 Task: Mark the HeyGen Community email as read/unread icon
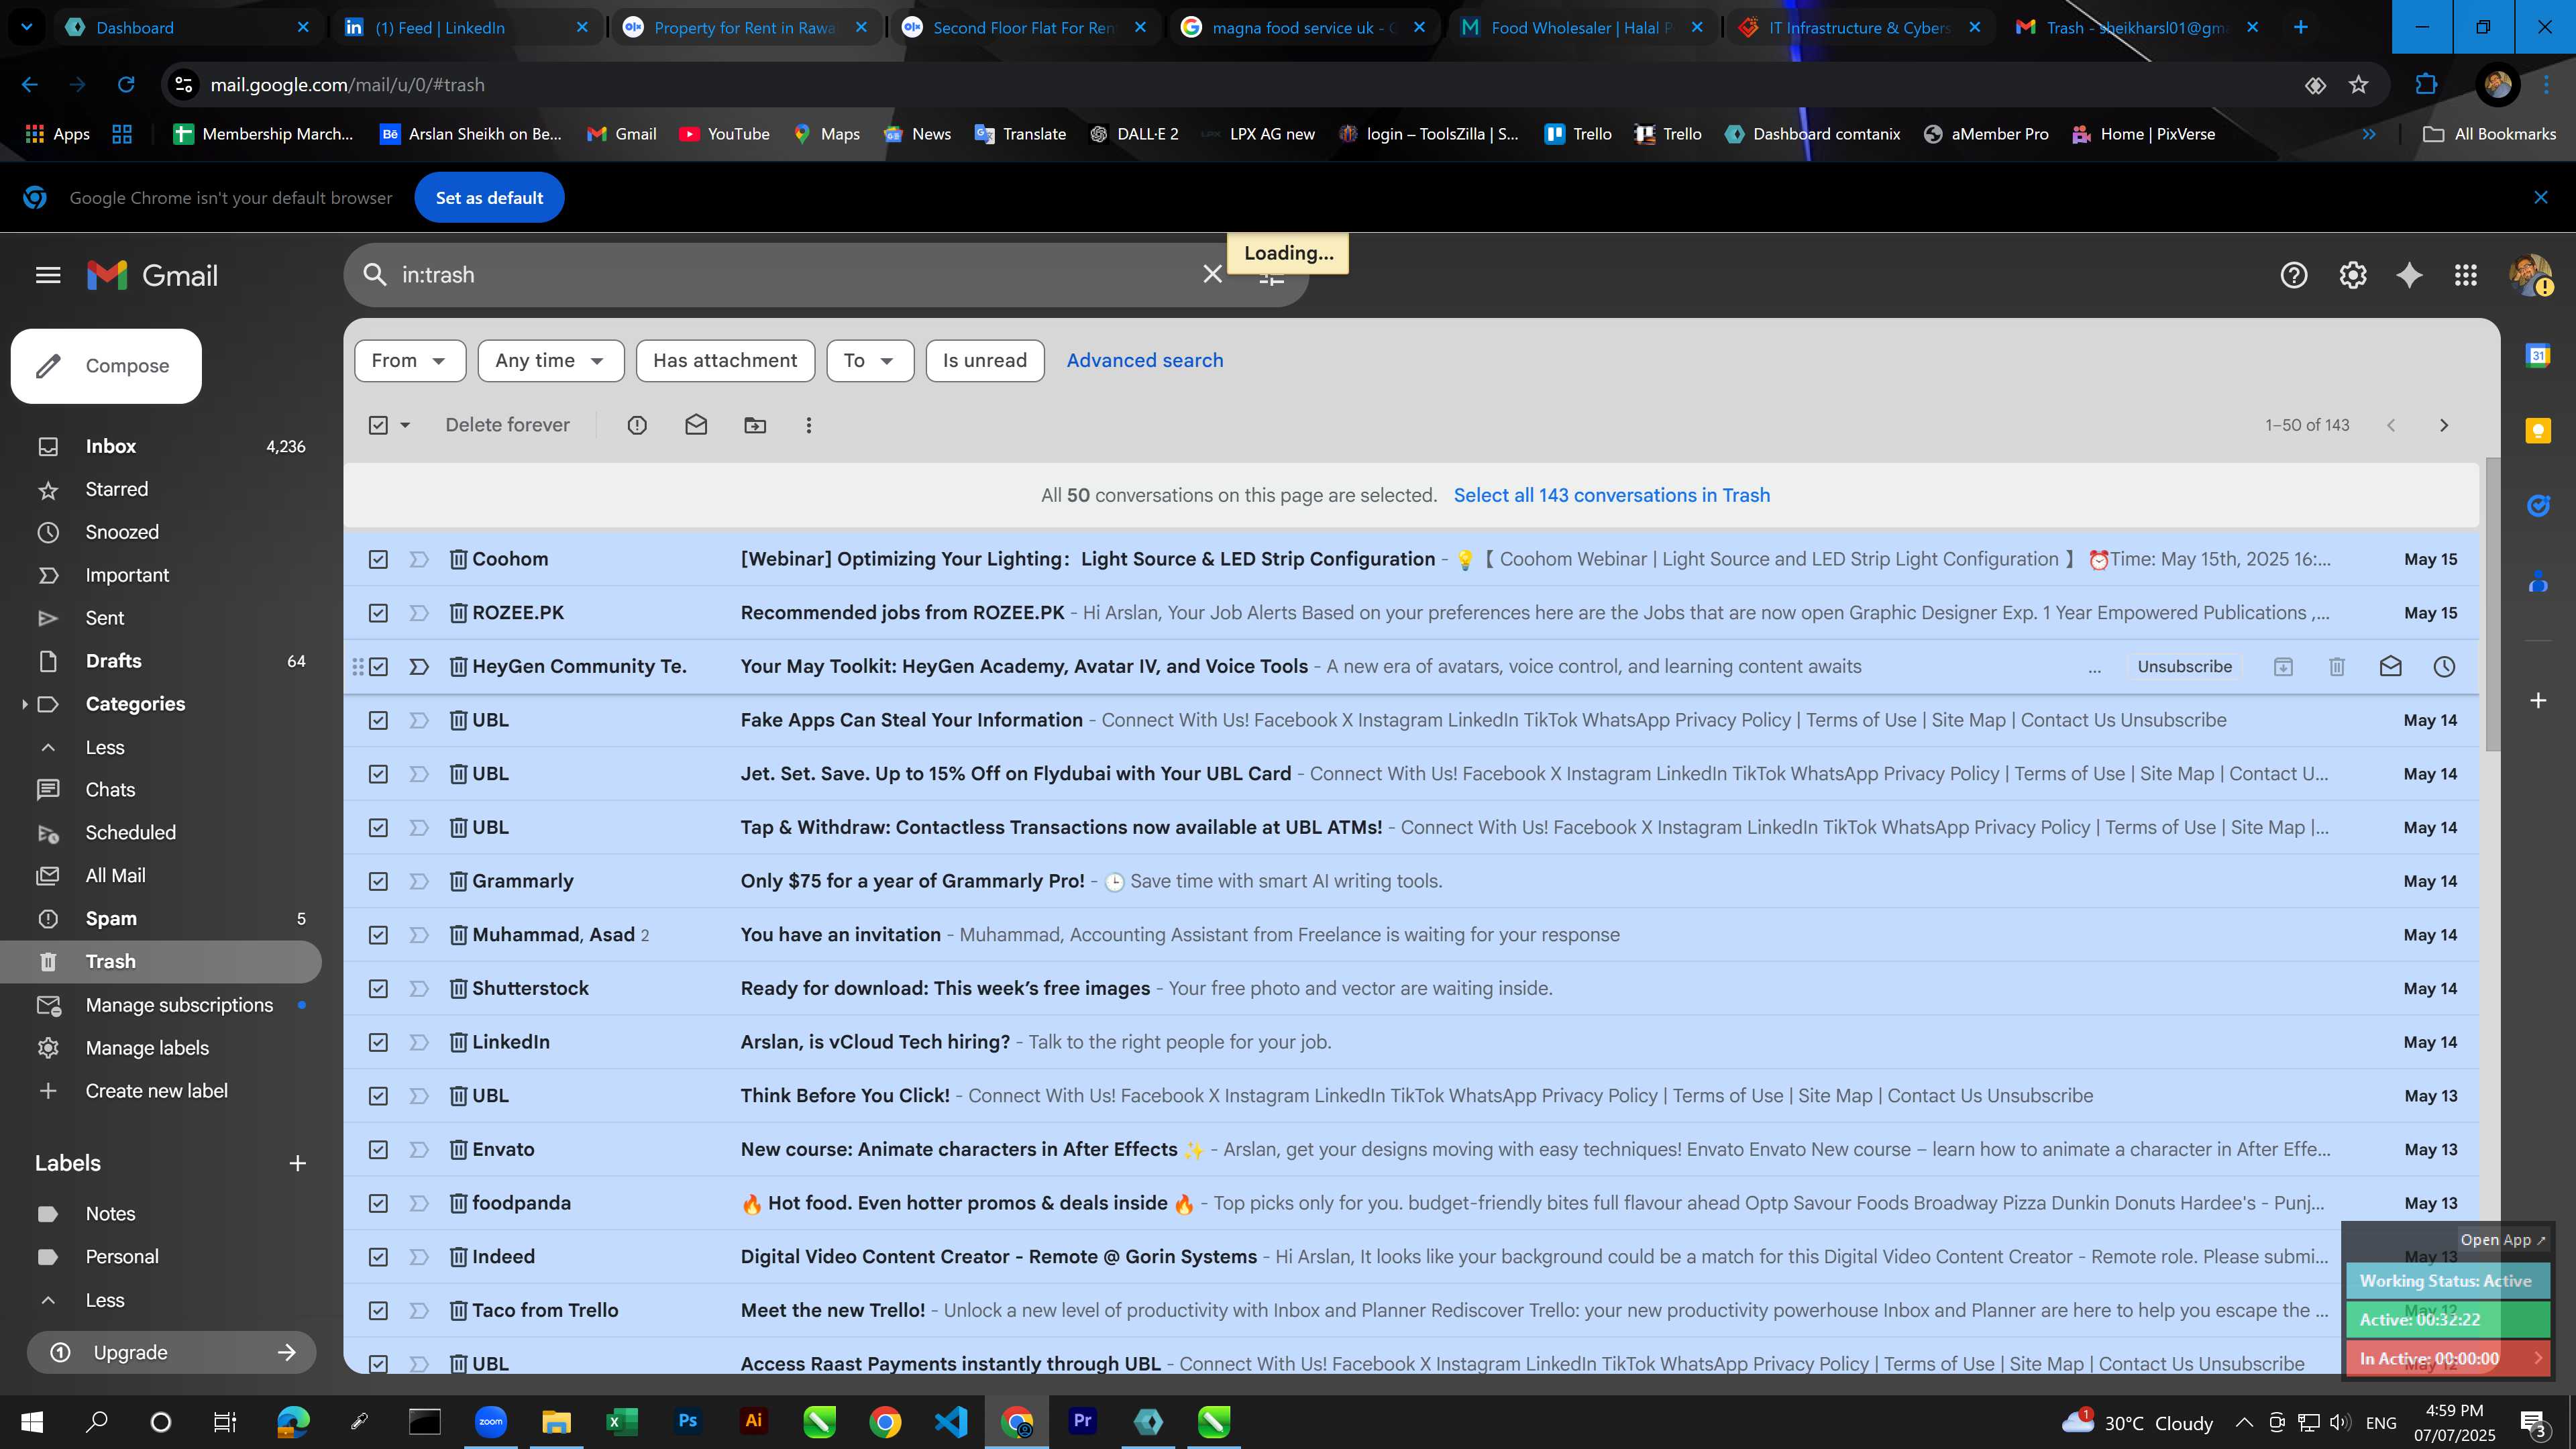(x=2390, y=666)
